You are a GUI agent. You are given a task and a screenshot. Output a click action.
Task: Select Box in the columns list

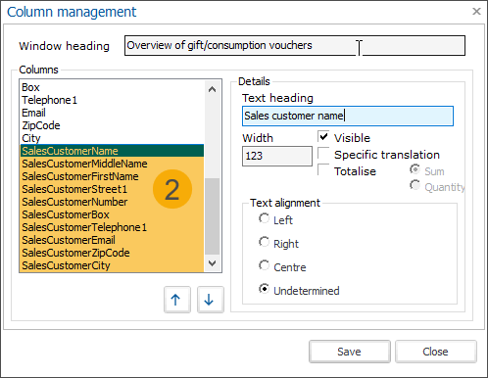click(112, 87)
